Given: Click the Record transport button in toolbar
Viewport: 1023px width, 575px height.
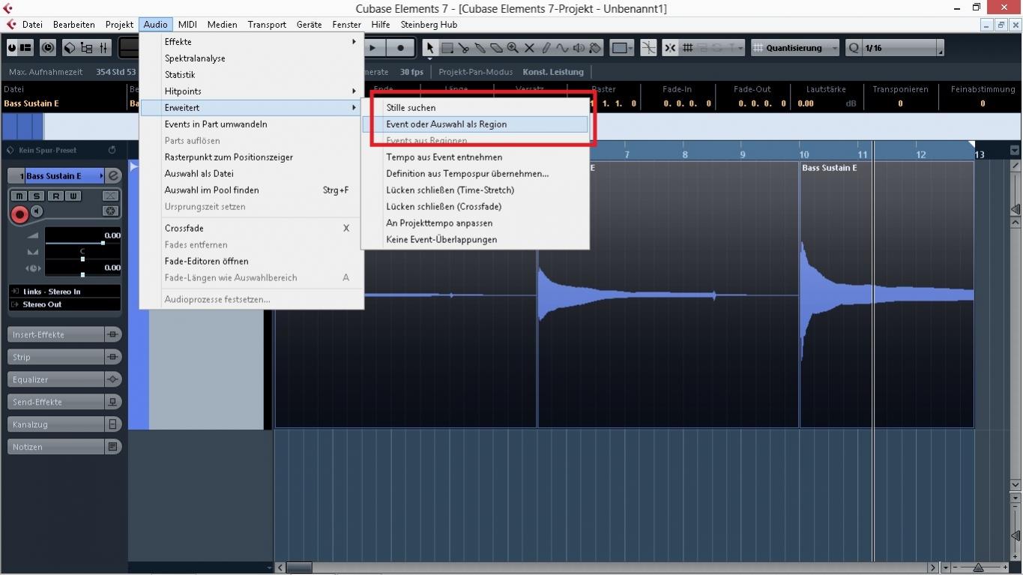Looking at the screenshot, I should (x=401, y=48).
